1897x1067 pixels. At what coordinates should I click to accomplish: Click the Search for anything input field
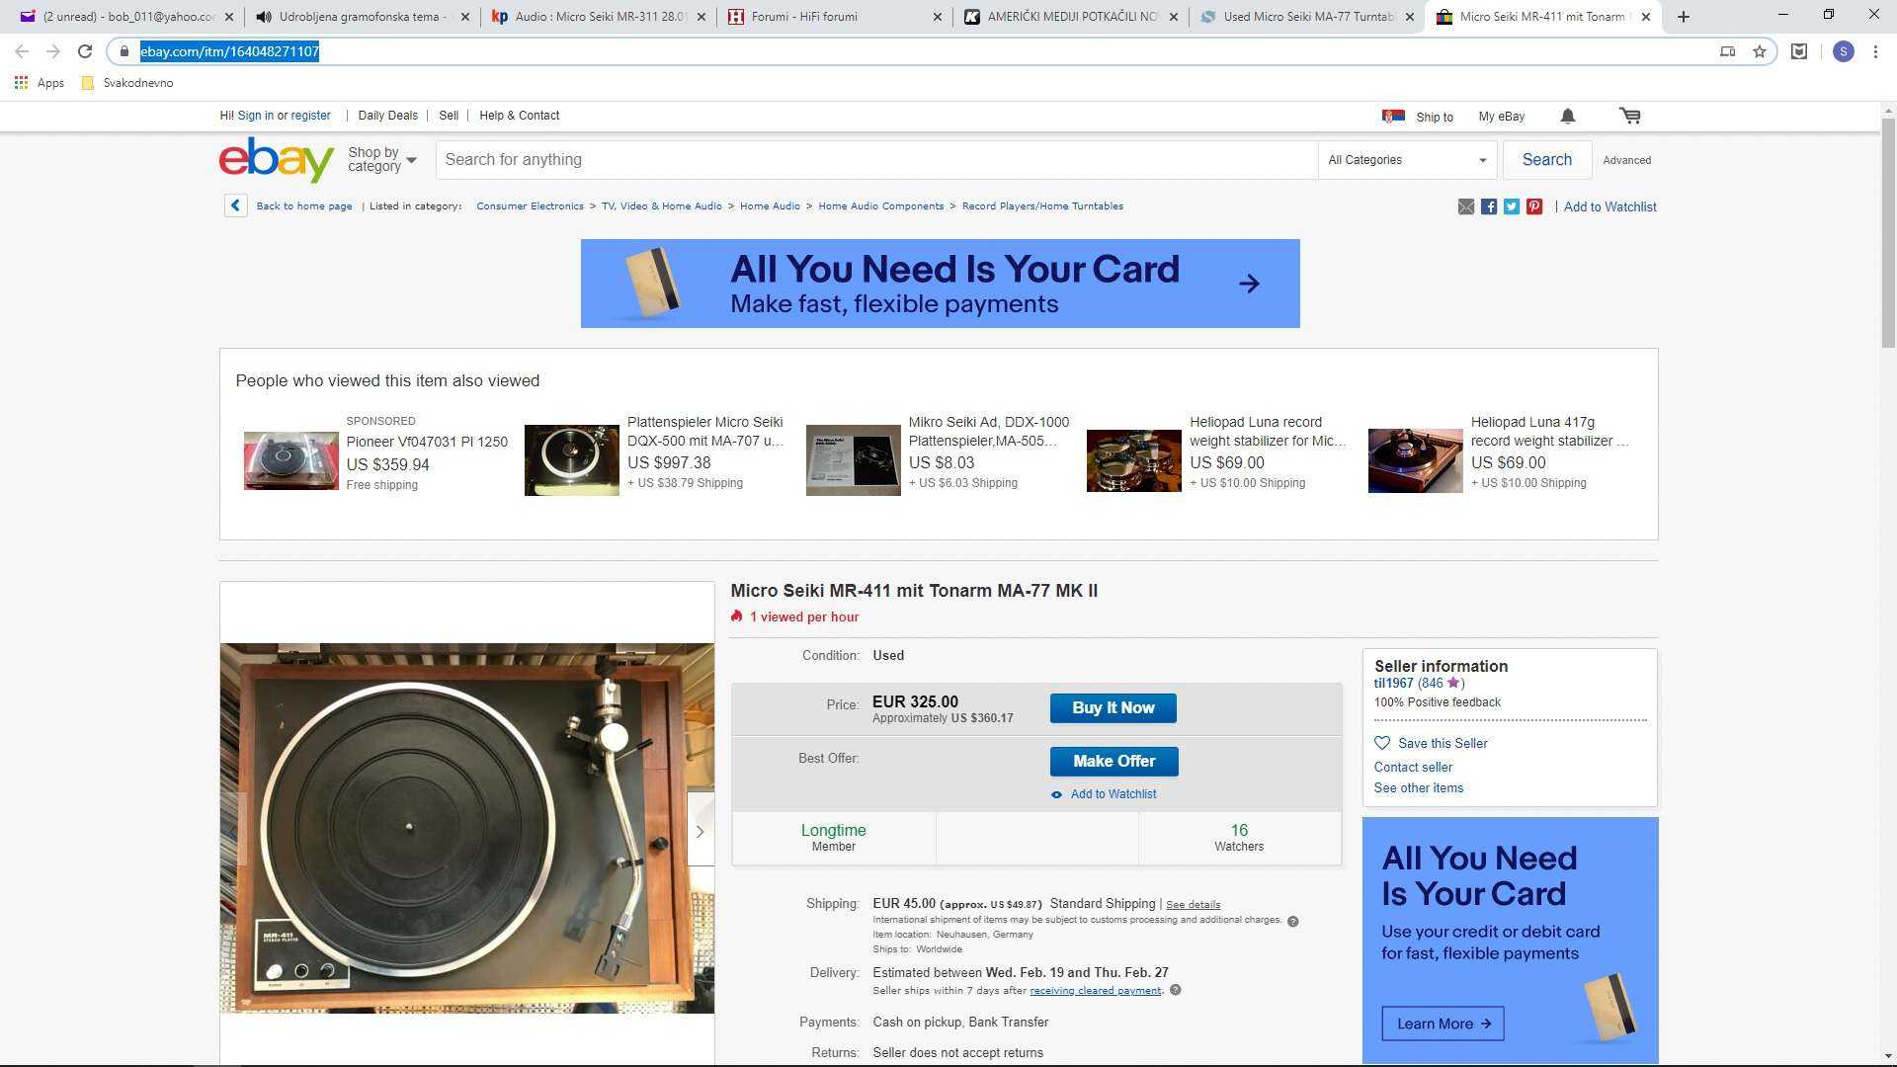point(876,160)
